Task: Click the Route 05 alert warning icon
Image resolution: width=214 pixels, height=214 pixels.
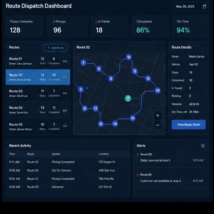Action: click(138, 175)
